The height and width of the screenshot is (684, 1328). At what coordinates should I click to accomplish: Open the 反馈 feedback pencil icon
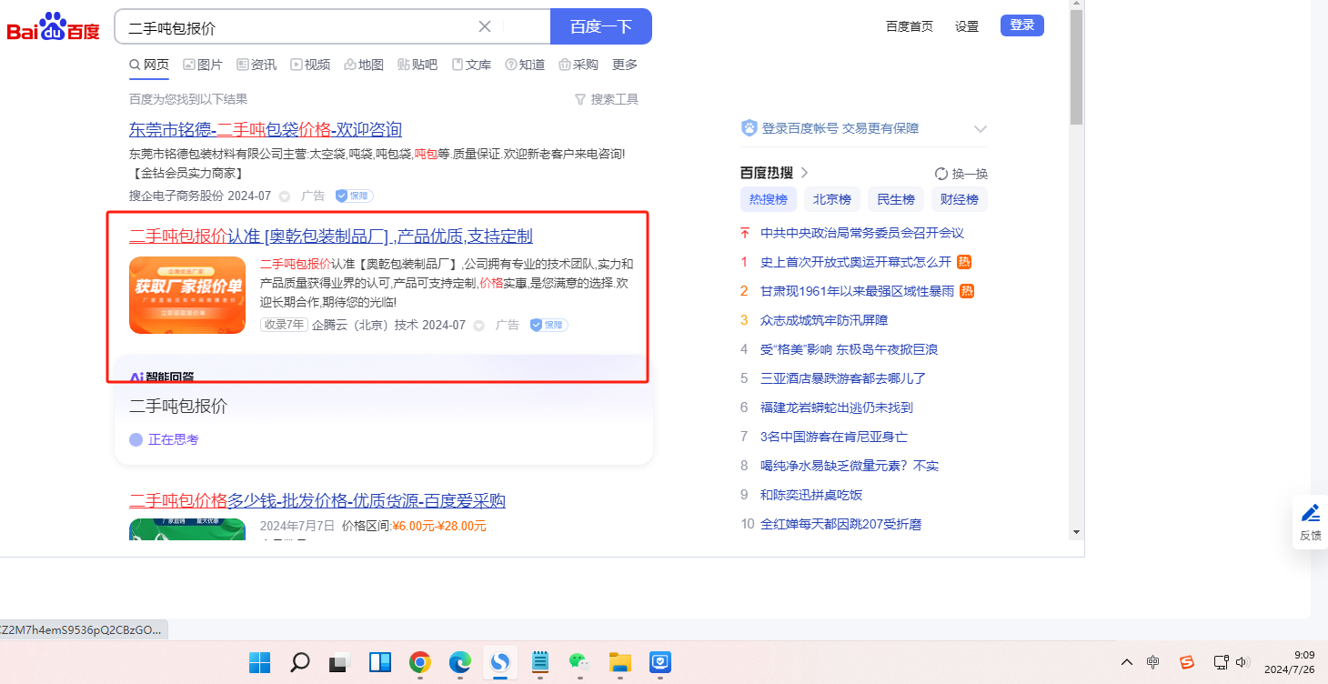[1310, 513]
